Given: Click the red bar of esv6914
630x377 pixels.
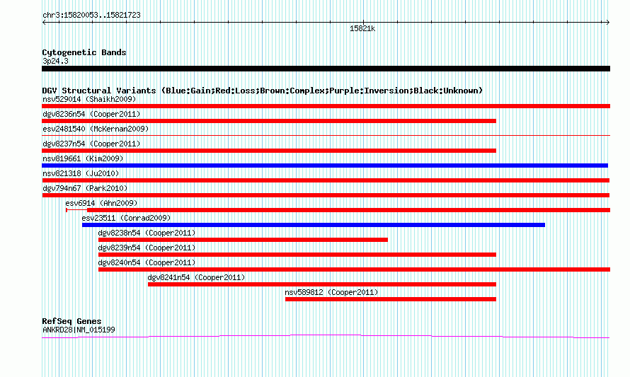Looking at the screenshot, I should coord(348,210).
